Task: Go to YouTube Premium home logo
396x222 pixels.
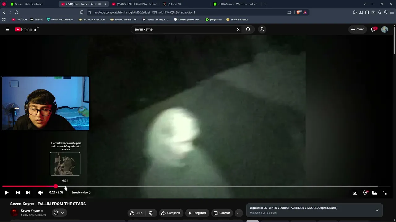Action: pos(25,29)
